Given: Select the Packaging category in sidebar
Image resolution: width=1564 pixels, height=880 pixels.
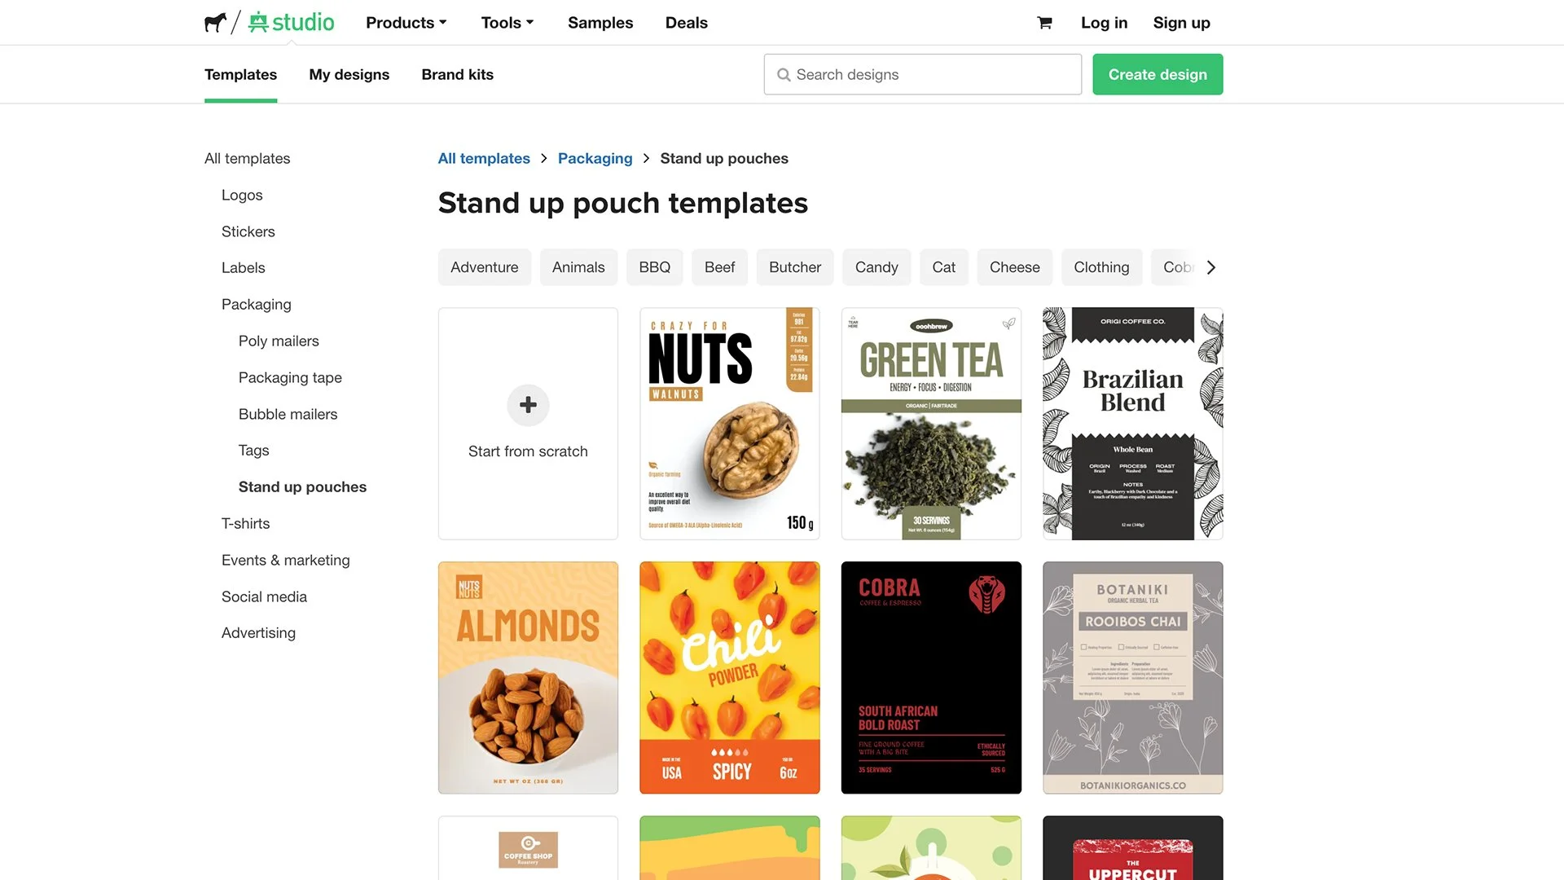Looking at the screenshot, I should [x=256, y=304].
